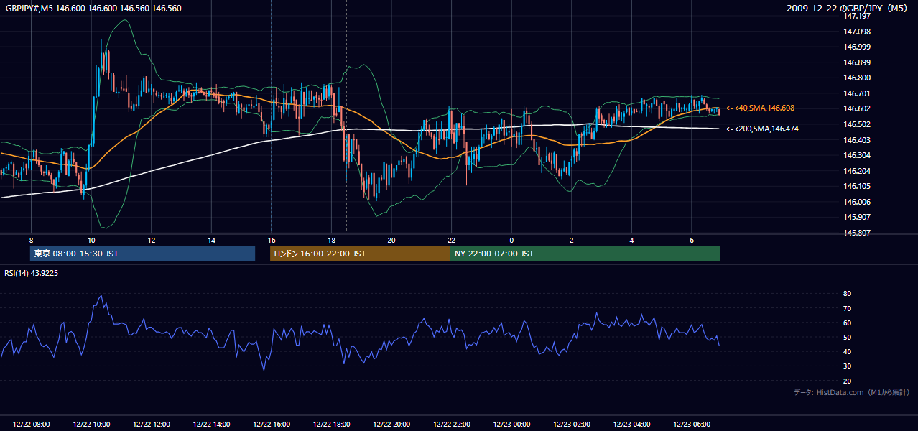
Task: Click hour tick 8 under price chart
Action: pos(31,240)
